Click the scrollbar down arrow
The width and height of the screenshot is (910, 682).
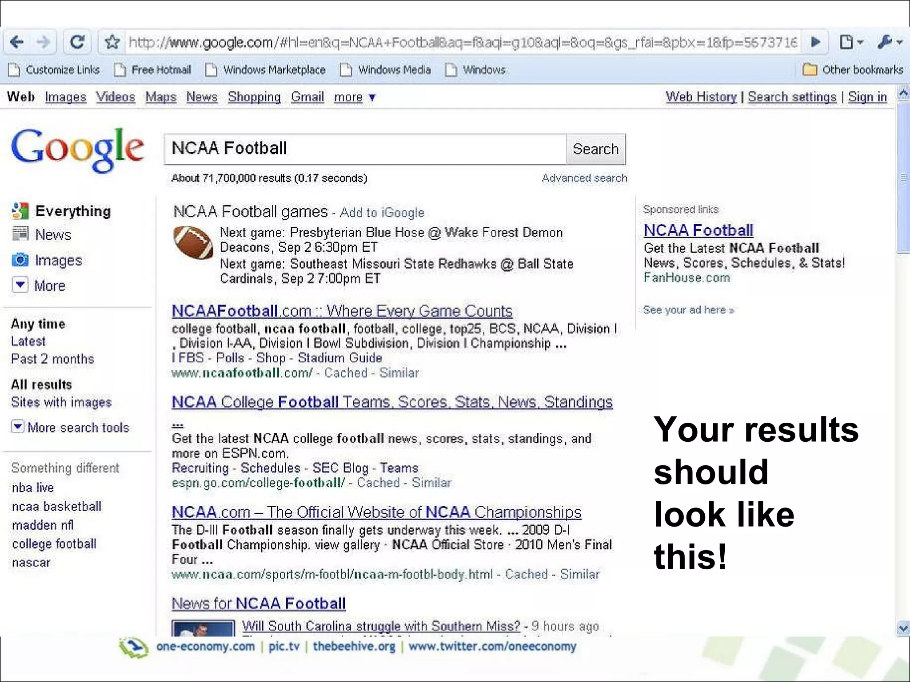(902, 628)
